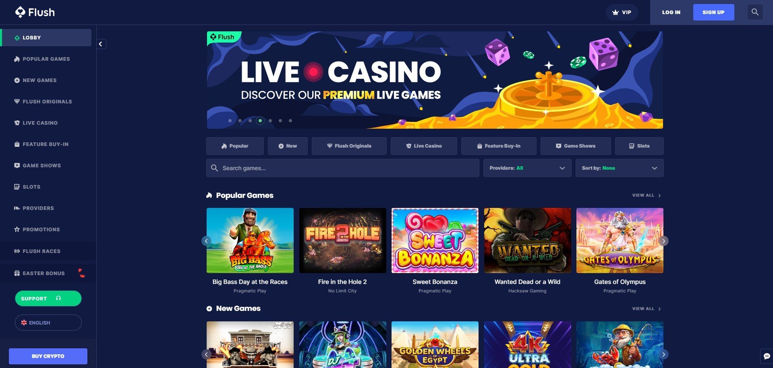Select the fifth banner carousel dot
This screenshot has width=773, height=368.
click(x=270, y=121)
